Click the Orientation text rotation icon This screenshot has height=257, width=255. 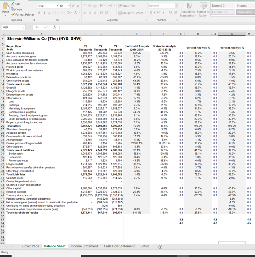point(102,6)
